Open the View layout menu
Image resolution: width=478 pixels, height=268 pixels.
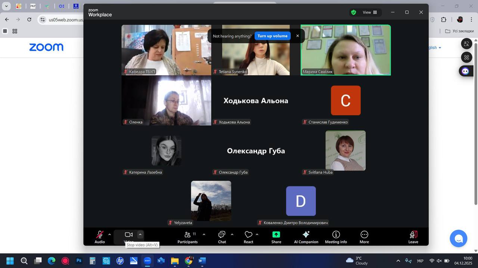tap(370, 12)
